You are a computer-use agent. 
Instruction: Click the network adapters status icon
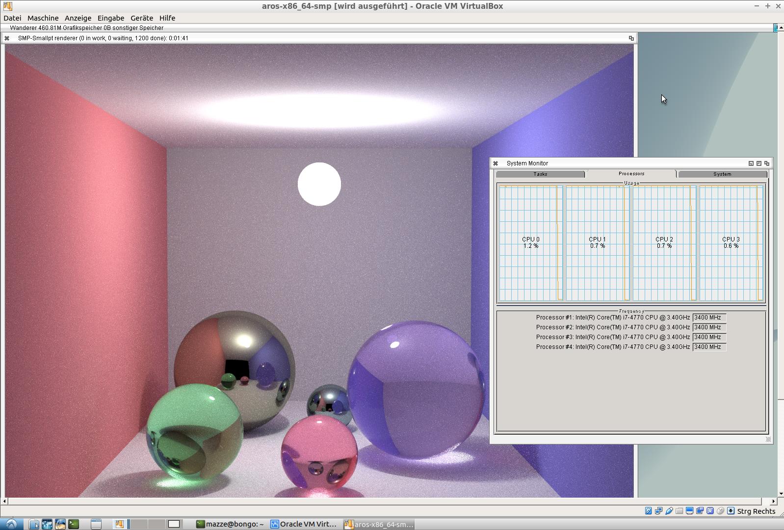click(658, 511)
